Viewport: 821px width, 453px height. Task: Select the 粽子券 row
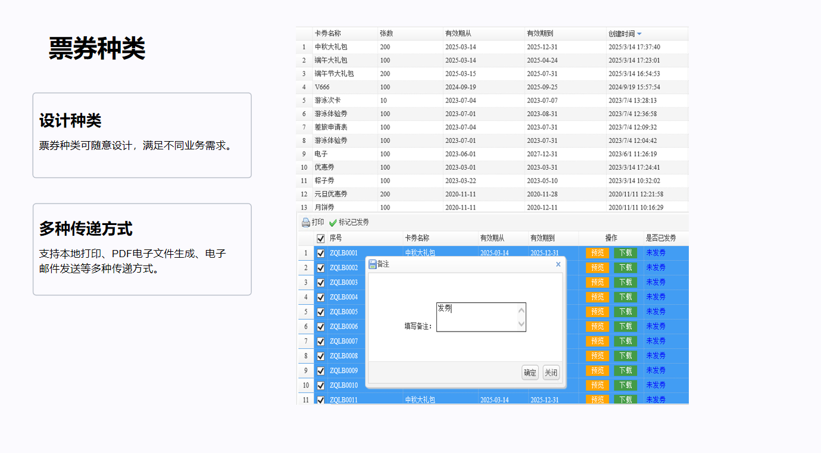[x=492, y=181]
